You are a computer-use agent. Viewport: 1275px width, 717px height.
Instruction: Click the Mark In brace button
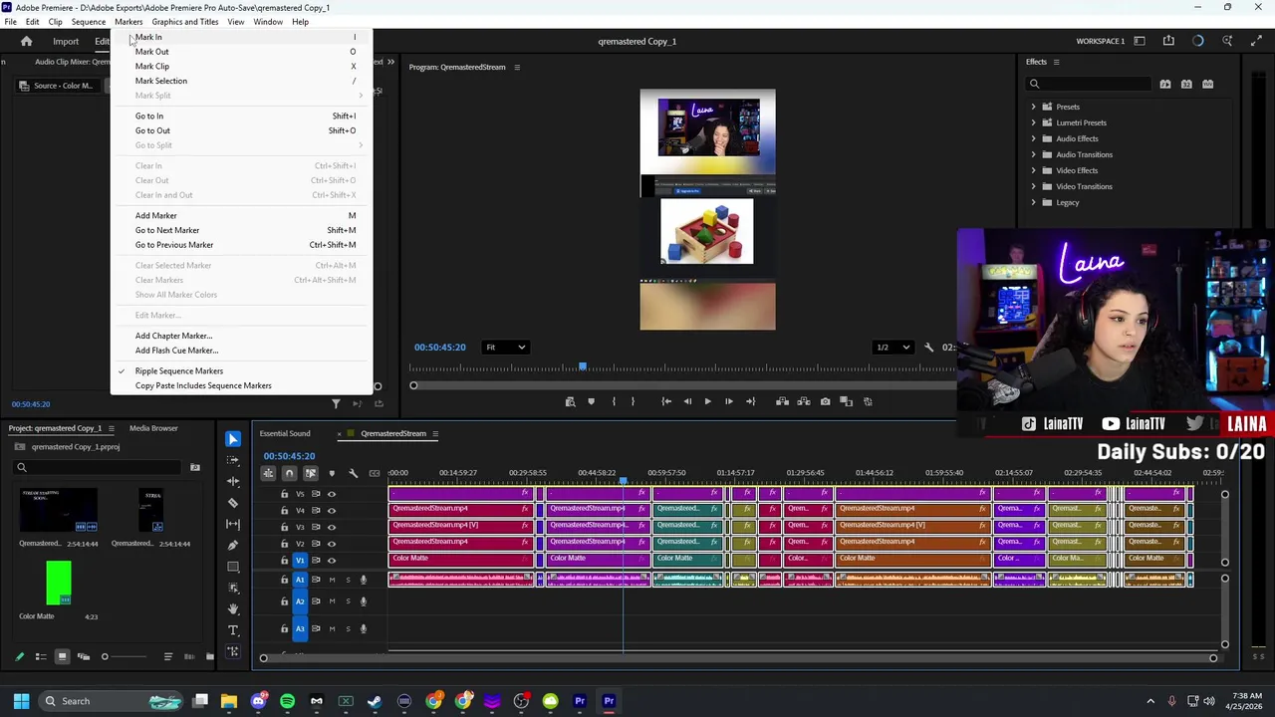614,401
